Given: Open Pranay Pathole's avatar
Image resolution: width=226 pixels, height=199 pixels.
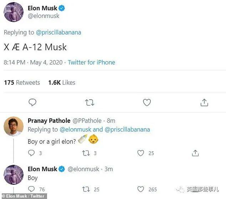Looking at the screenshot, I should 14,126.
